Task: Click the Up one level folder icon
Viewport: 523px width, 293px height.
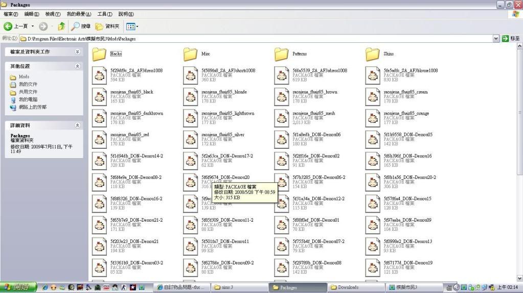Action: [x=61, y=26]
